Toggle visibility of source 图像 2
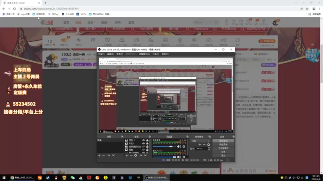 click(x=143, y=140)
